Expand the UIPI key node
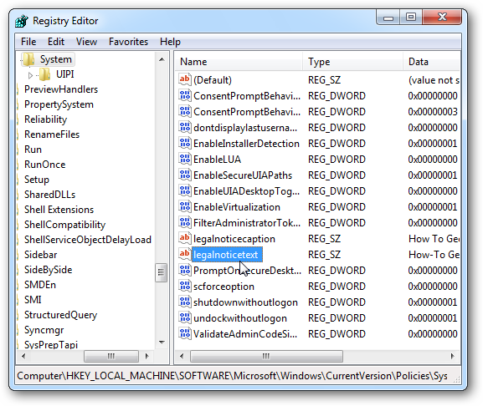483x406 pixels. pyautogui.click(x=30, y=74)
